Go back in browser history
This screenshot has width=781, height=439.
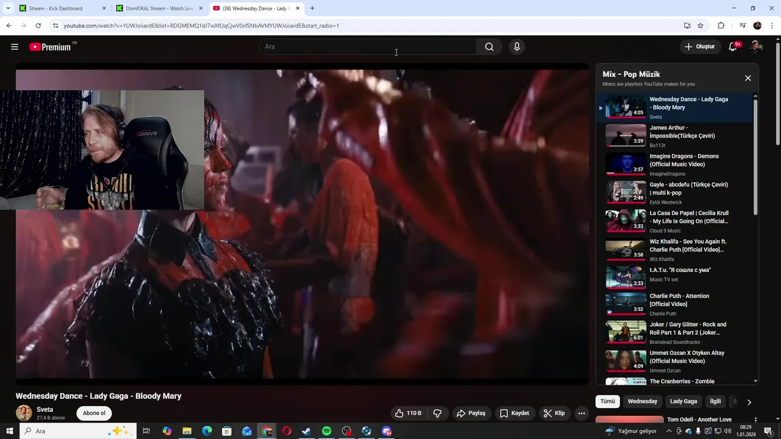9,26
